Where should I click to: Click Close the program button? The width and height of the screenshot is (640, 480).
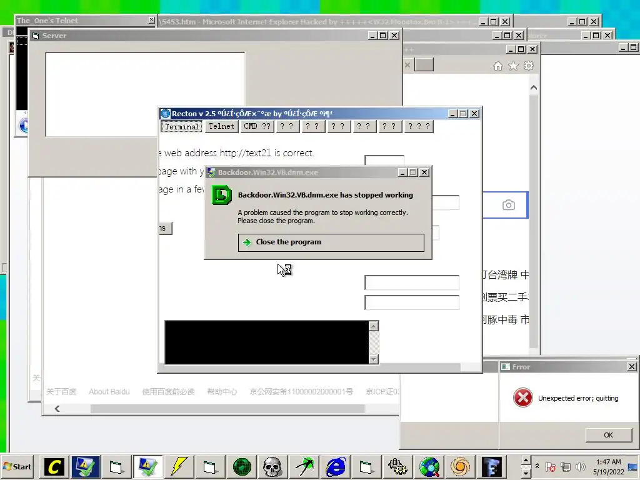click(331, 242)
